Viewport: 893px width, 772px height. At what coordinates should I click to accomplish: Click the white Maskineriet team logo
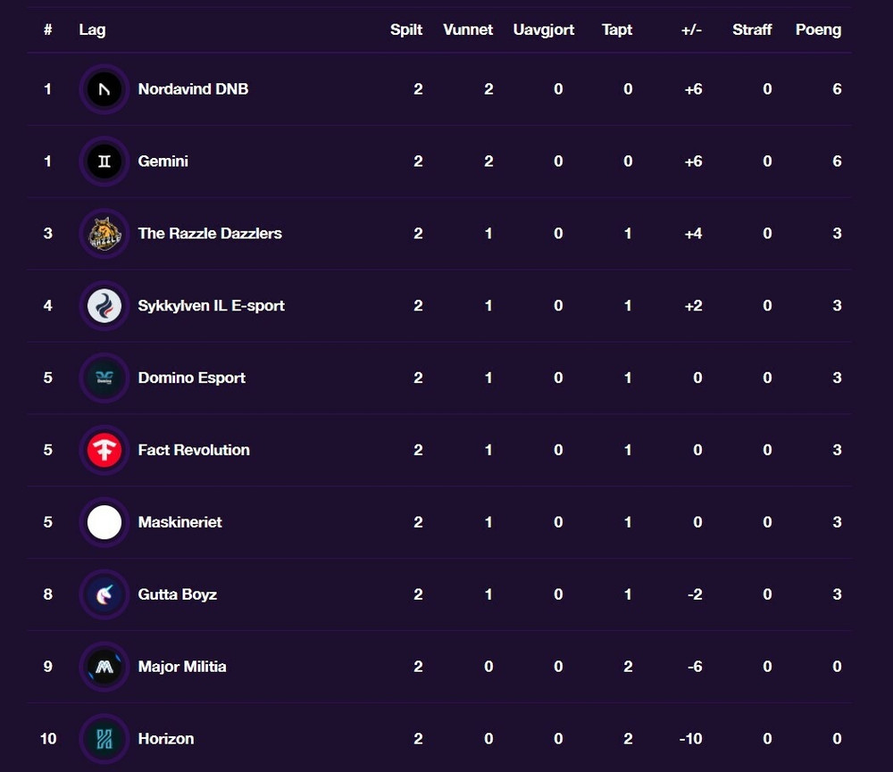click(x=104, y=523)
